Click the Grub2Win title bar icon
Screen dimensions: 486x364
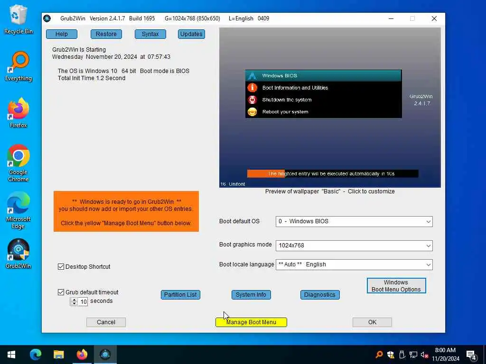pyautogui.click(x=47, y=18)
